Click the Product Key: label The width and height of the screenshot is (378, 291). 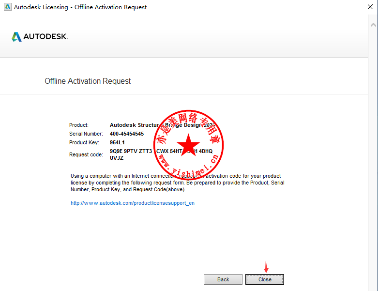(x=84, y=142)
